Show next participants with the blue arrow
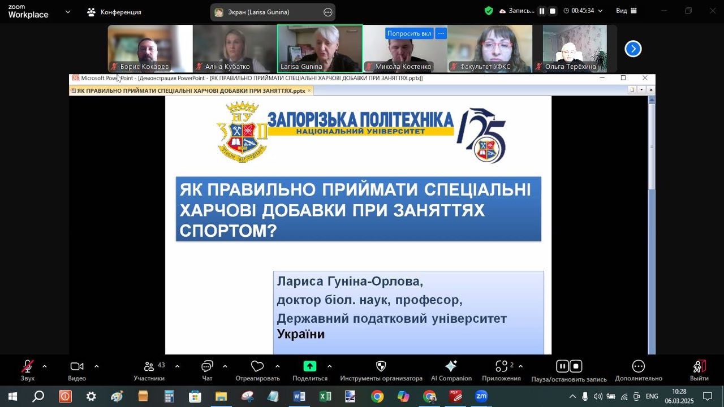Screen dimensions: 724x407 pyautogui.click(x=632, y=49)
